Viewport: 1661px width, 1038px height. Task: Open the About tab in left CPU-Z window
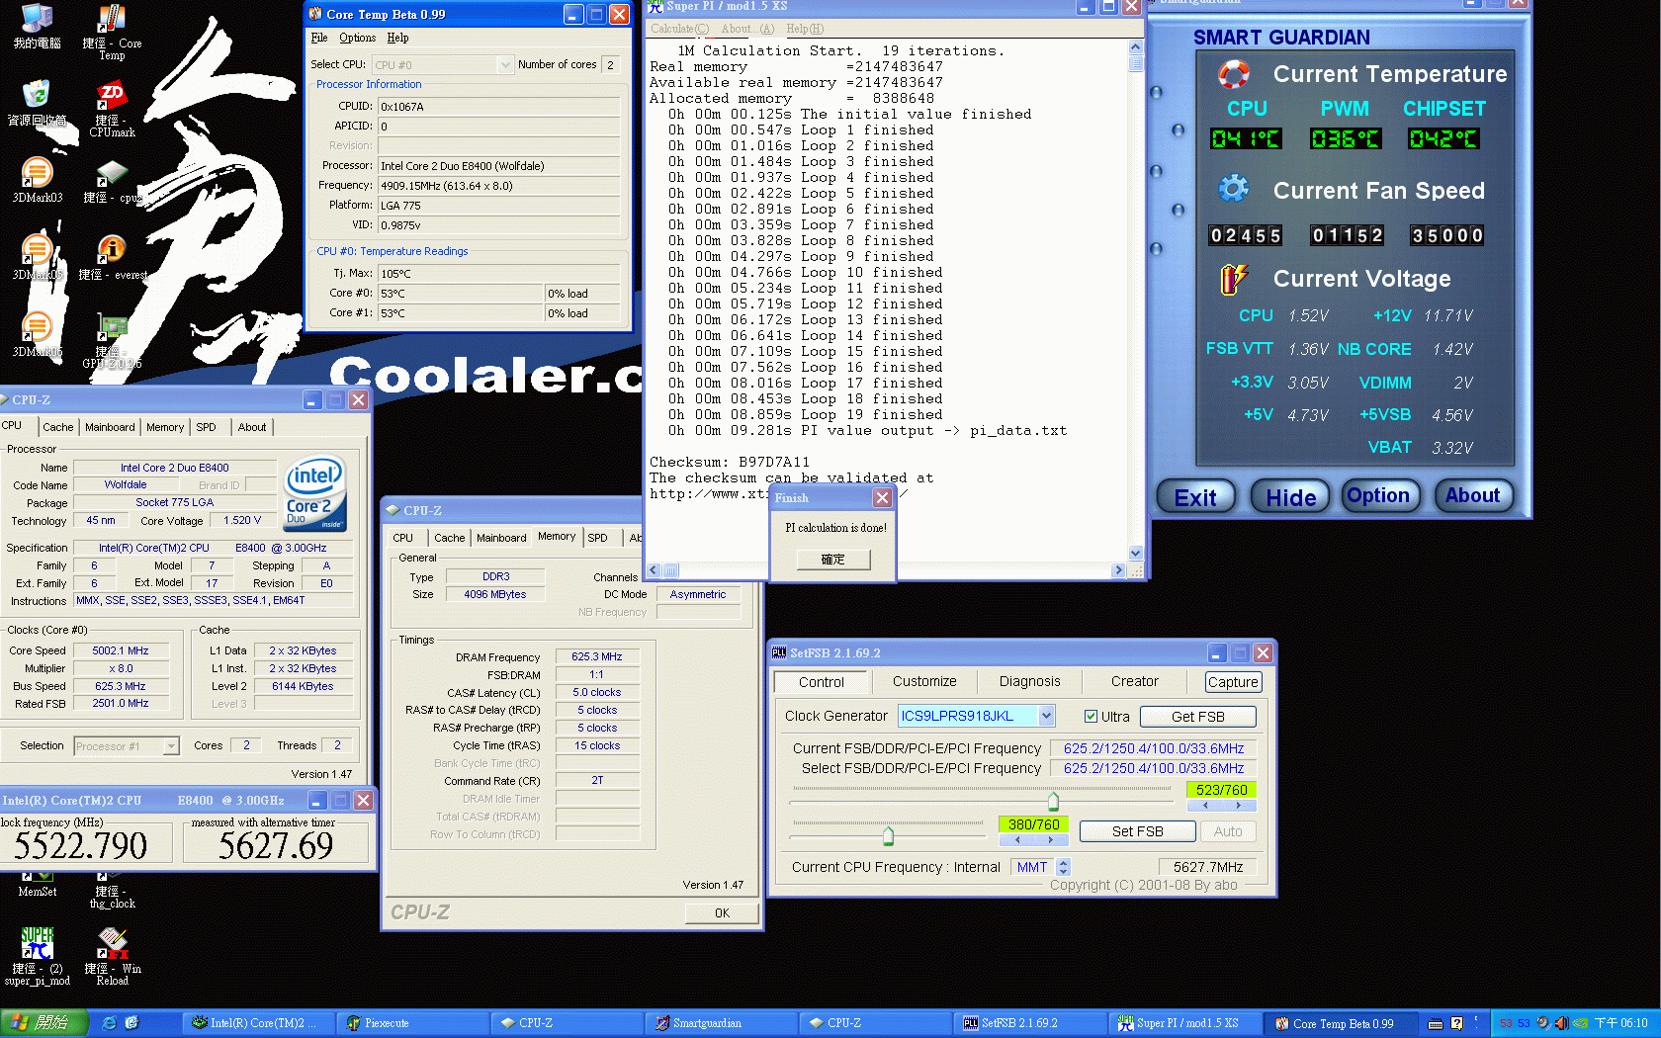[252, 427]
